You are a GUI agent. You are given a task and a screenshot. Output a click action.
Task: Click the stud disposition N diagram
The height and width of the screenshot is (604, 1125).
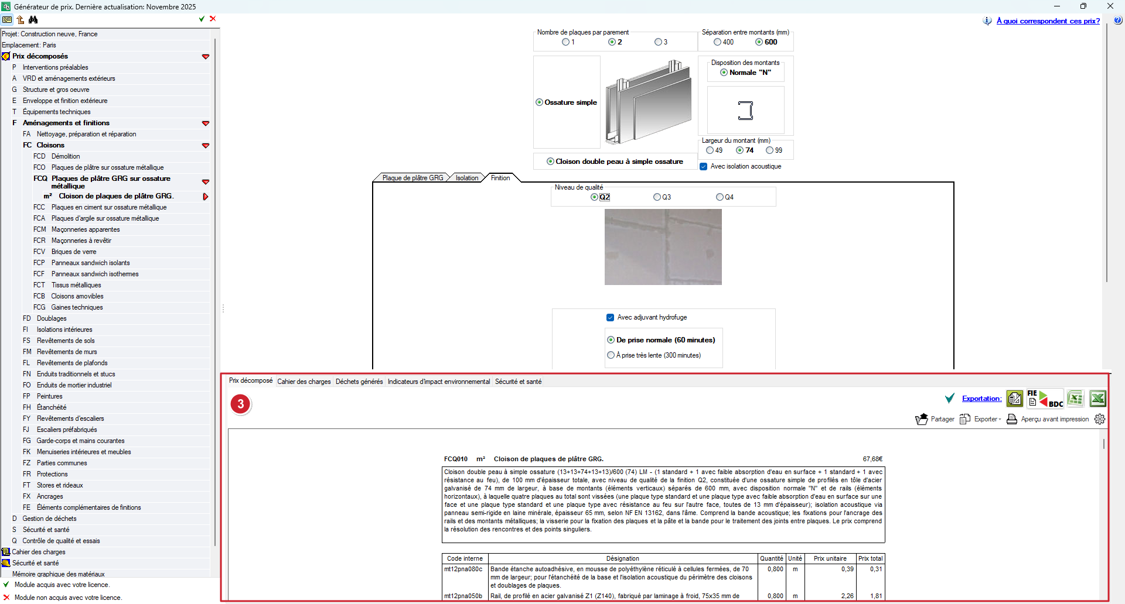click(745, 110)
